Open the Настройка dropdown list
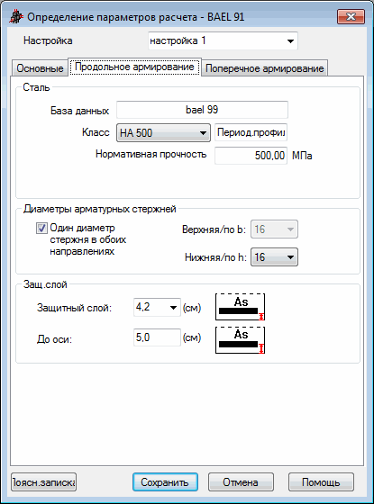The width and height of the screenshot is (374, 504). 290,40
